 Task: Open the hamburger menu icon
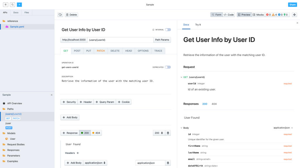tap(6, 5)
